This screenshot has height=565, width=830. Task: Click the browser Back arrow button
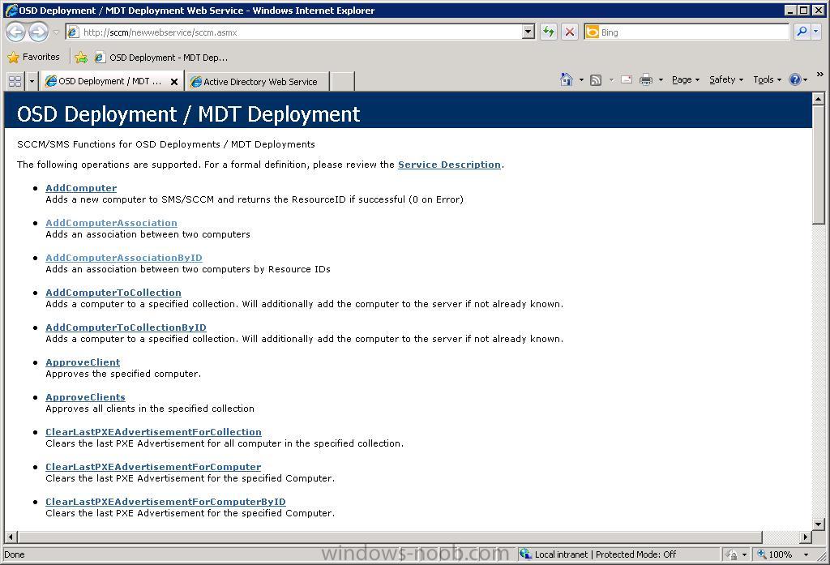tap(16, 32)
